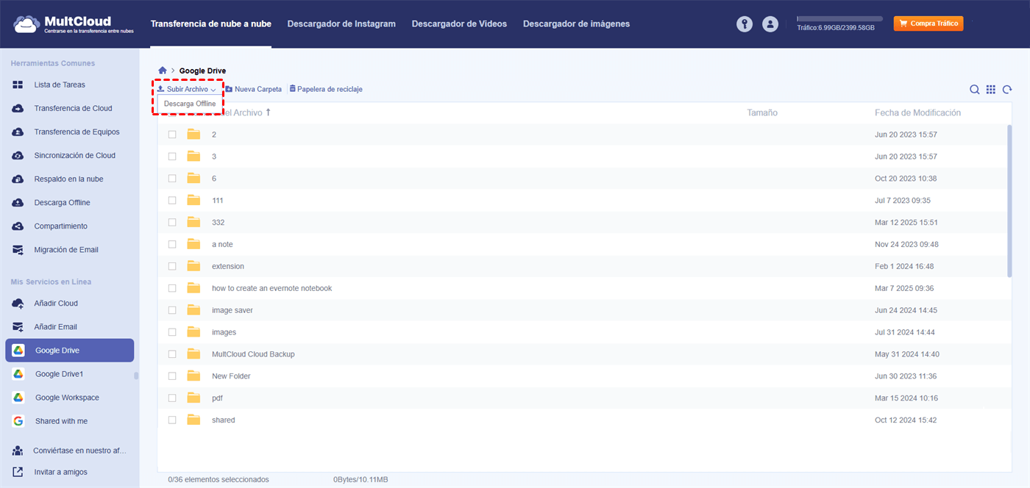Viewport: 1030px width, 488px height.
Task: Sort by Fecha de Modificación header
Action: (917, 112)
